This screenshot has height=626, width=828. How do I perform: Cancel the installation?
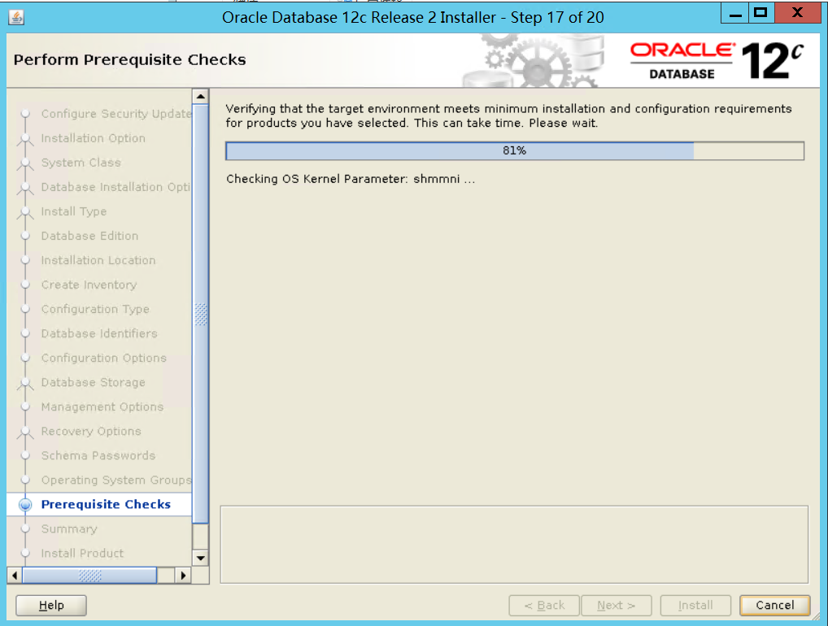tap(774, 606)
